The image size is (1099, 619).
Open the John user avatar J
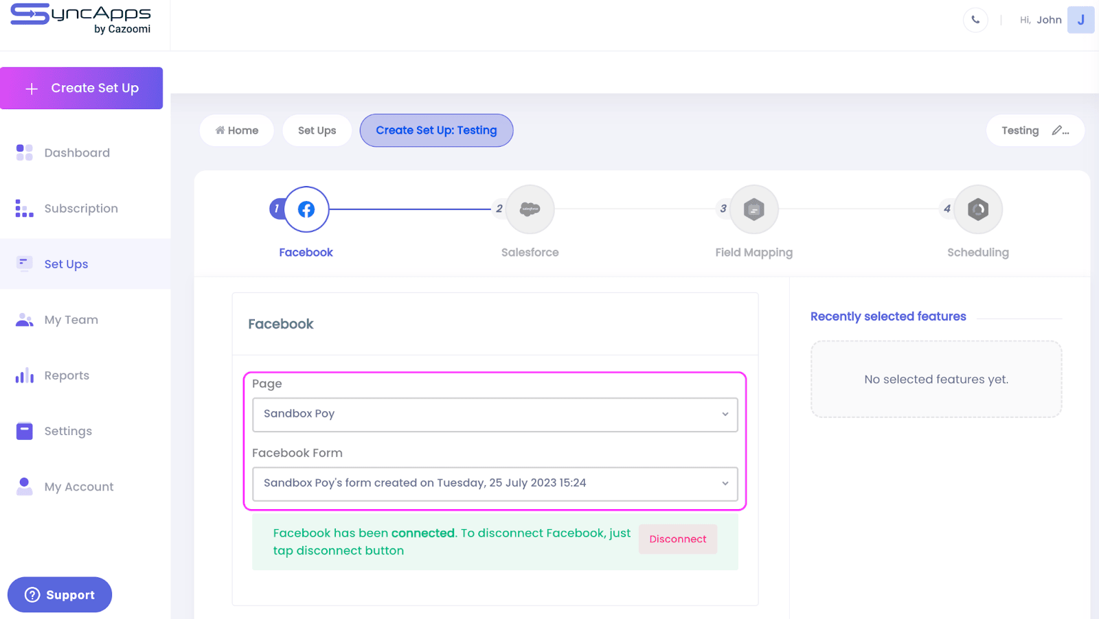[1080, 20]
